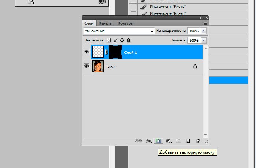The height and width of the screenshot is (168, 256).
Task: Toggle visibility of the Фон layer
Action: pyautogui.click(x=87, y=66)
